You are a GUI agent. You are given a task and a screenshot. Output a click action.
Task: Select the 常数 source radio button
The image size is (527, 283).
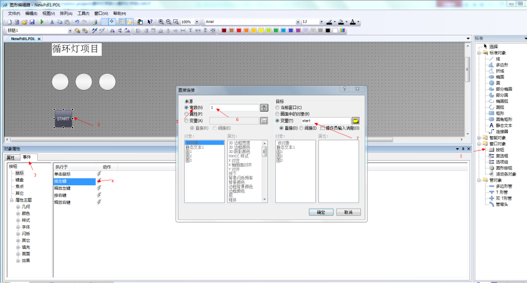tap(186, 107)
